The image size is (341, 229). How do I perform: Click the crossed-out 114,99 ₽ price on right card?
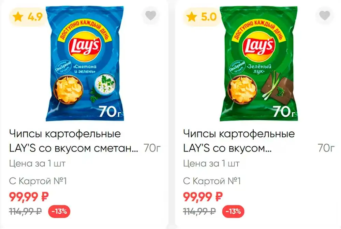coord(199,211)
